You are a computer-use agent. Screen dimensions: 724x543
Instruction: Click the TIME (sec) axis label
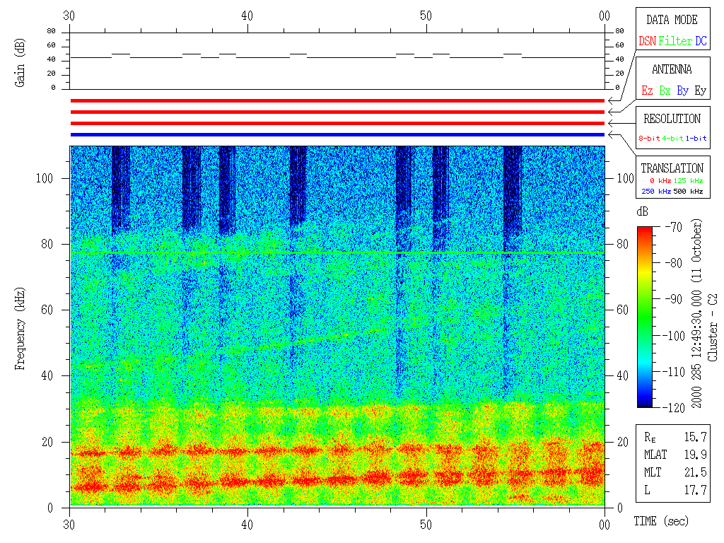click(660, 521)
